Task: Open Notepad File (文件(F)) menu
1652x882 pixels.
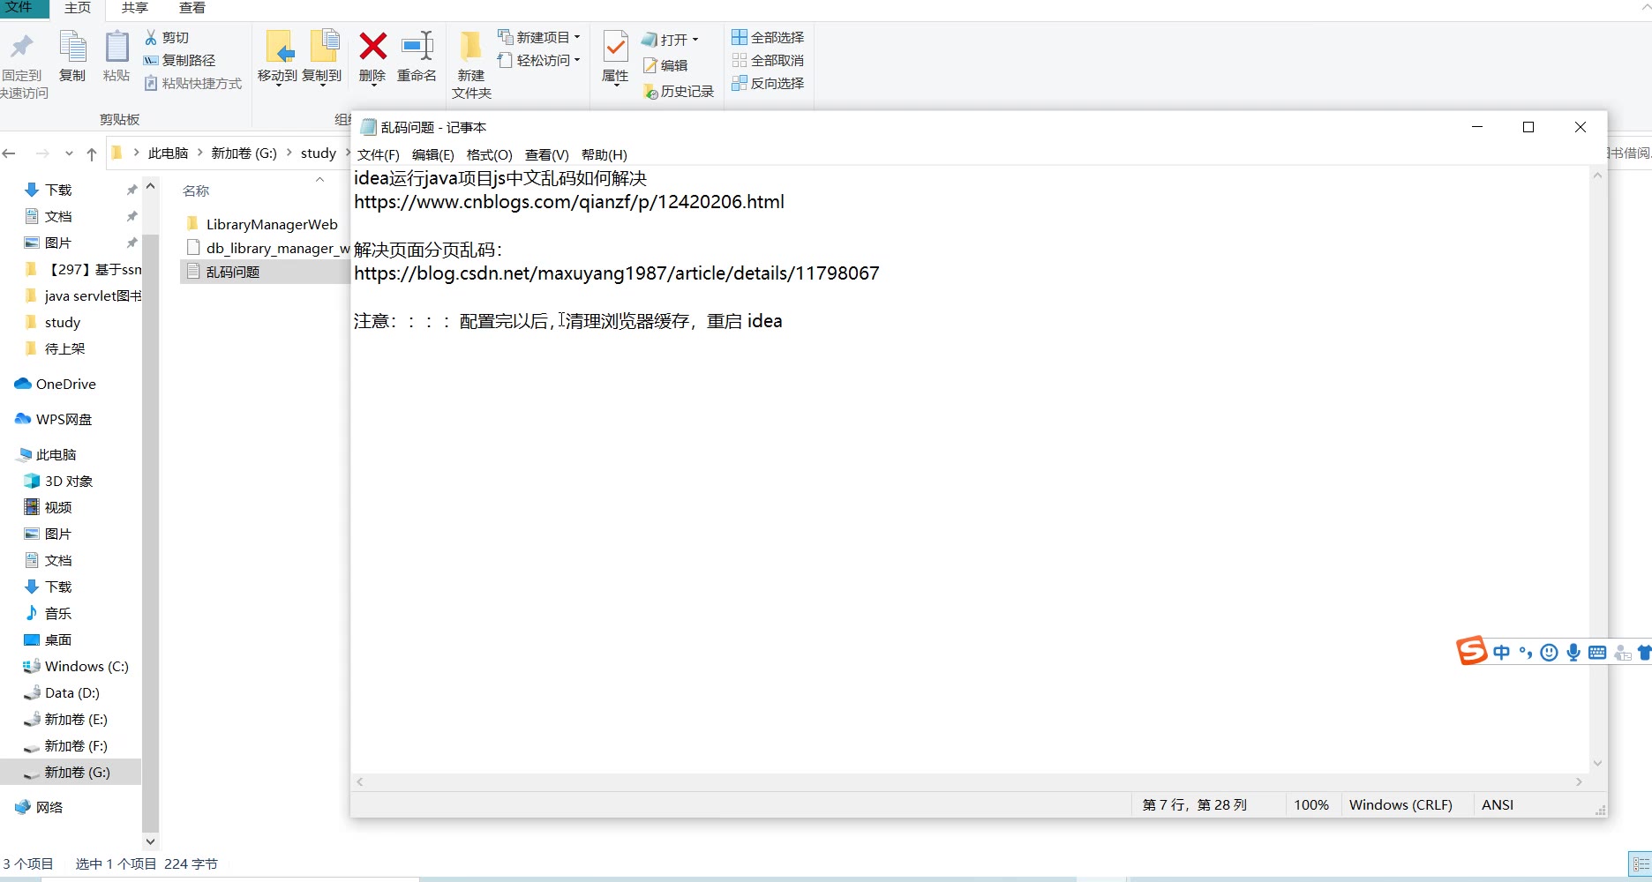Action: pos(379,155)
